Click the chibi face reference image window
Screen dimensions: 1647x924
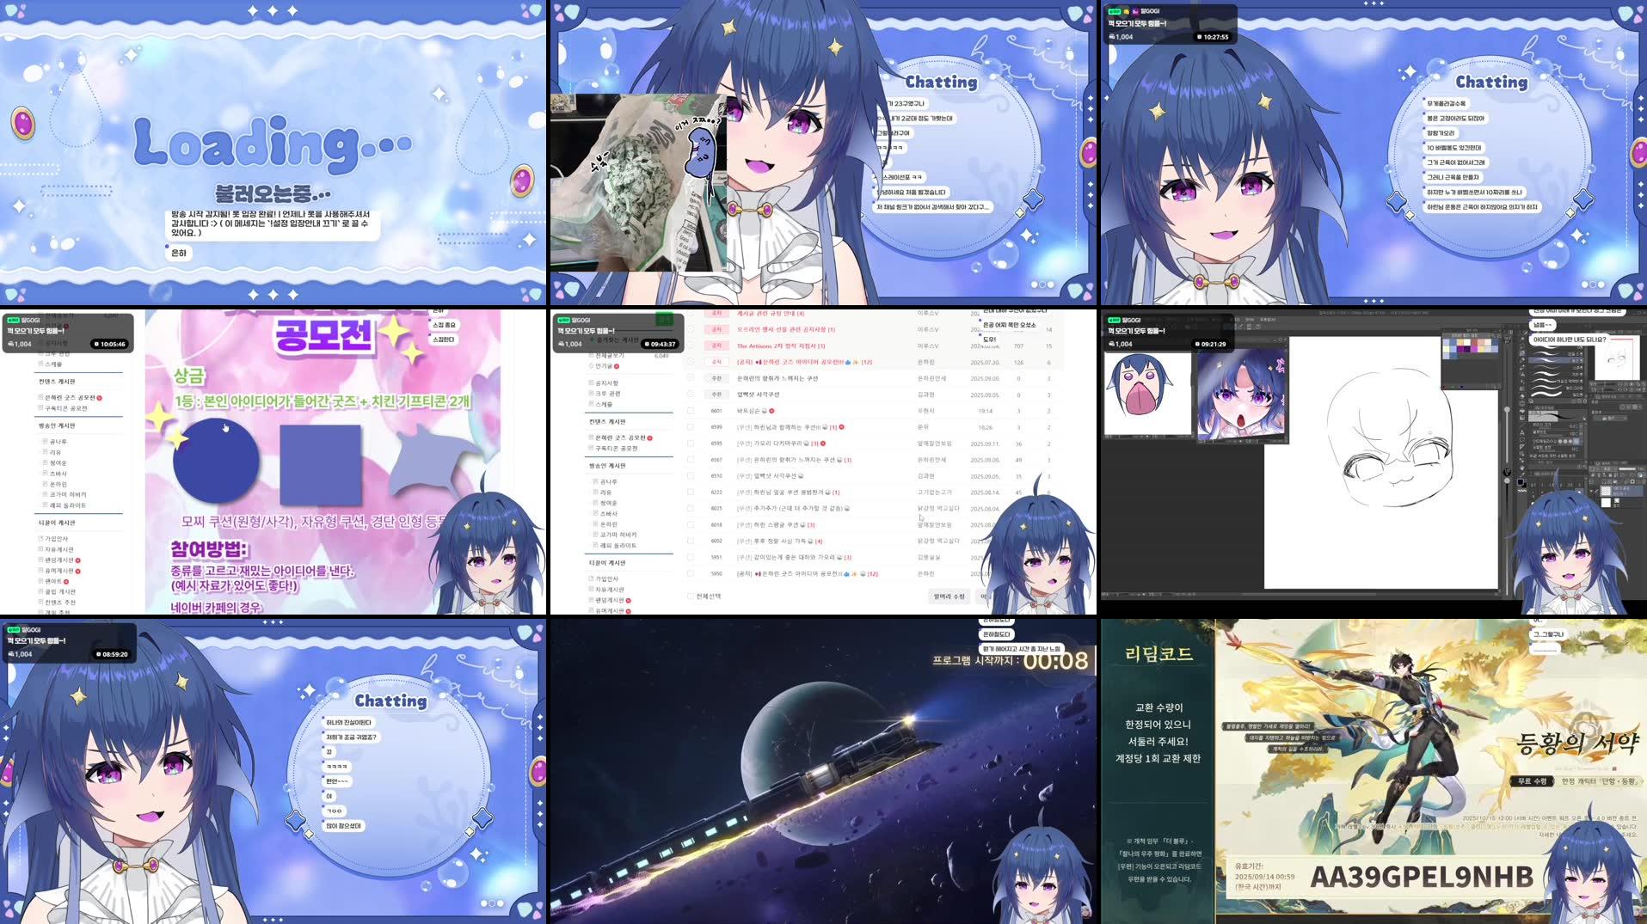(1148, 396)
